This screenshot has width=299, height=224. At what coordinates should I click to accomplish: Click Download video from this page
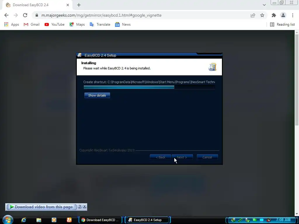(41, 207)
